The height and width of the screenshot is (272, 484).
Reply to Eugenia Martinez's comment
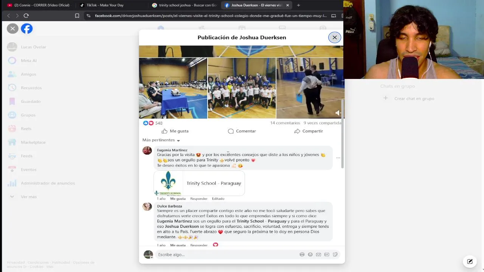[199, 199]
